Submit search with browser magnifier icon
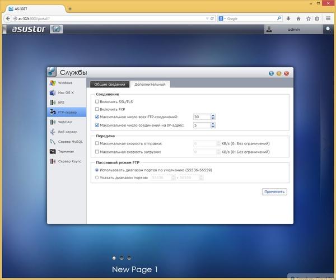This screenshot has height=280, width=336. point(279,18)
